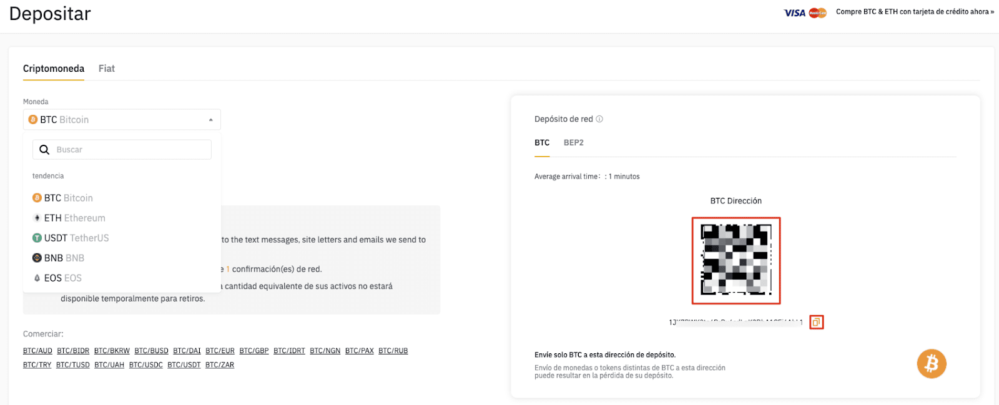
Task: Open the BTC/UAH trading pair
Action: [x=109, y=365]
